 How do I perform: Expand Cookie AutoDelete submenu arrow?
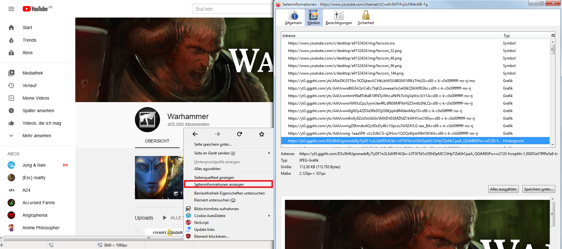pos(269,216)
